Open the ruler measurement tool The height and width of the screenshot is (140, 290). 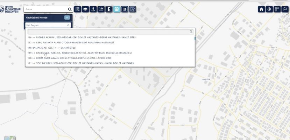pyautogui.click(x=277, y=9)
